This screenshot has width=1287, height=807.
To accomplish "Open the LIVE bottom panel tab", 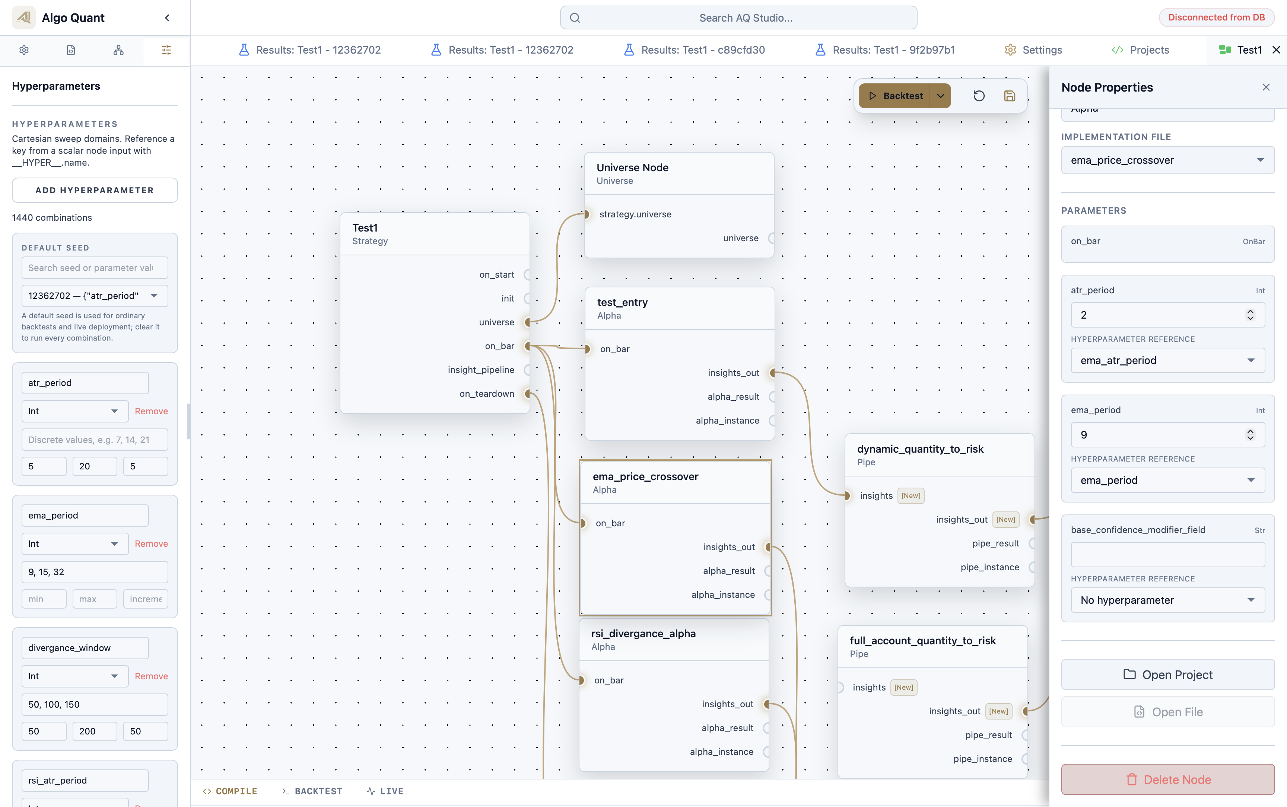I will 385,791.
